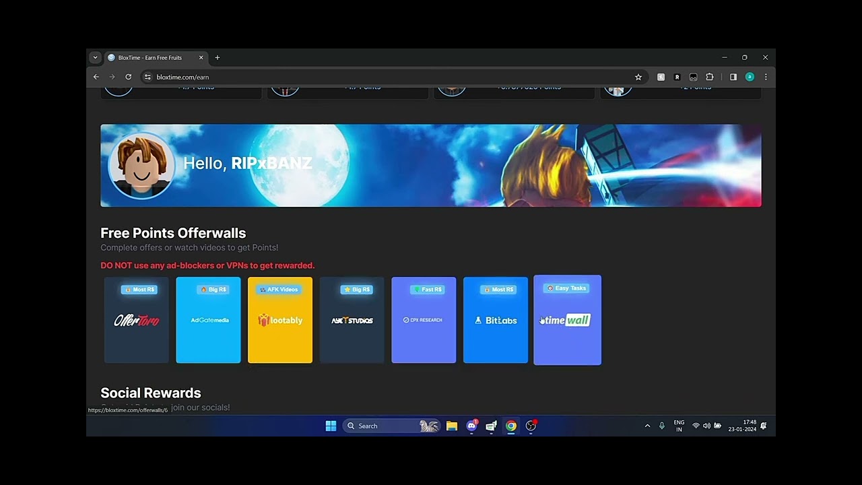Open the Lootably offerwall card
The height and width of the screenshot is (485, 862).
pyautogui.click(x=280, y=320)
